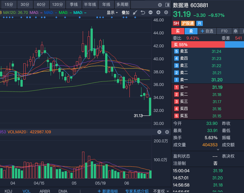Click the 最高 33.91 value

[x=212, y=131]
